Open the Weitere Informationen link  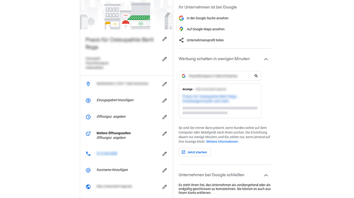coord(222,142)
